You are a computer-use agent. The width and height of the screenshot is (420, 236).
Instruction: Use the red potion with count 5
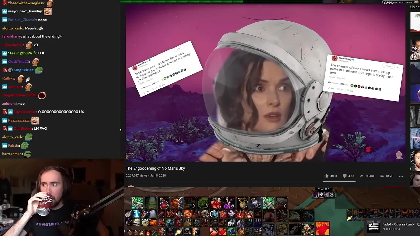pos(164,203)
